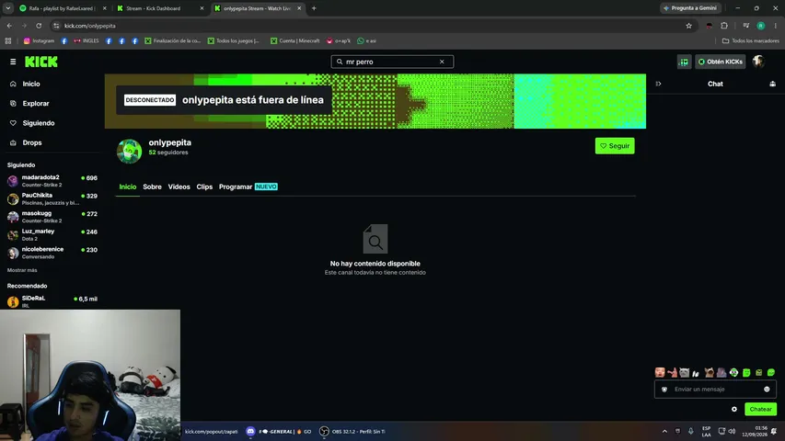This screenshot has width=785, height=441.
Task: Click Pregunta a Gemini button
Action: pyautogui.click(x=690, y=8)
